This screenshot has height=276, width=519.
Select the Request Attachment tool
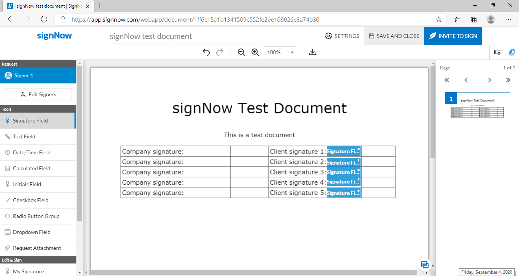tap(38, 248)
